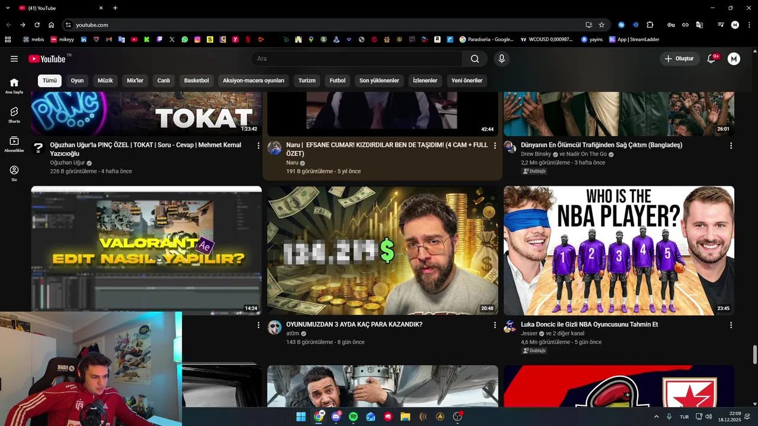Open Discord from the taskbar
Image resolution: width=758 pixels, height=426 pixels.
336,417
